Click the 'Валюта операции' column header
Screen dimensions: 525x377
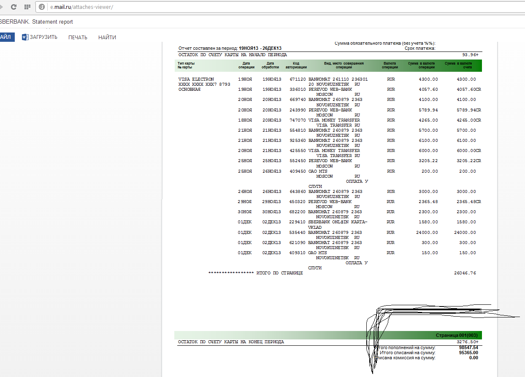(390, 65)
